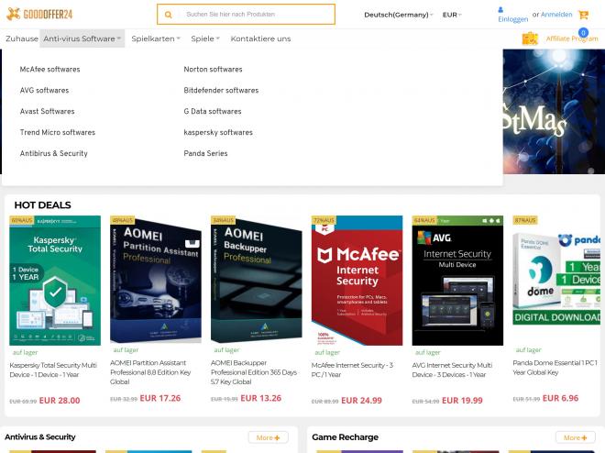The height and width of the screenshot is (453, 605).
Task: Click AOMEI Backupper Professional Edition title link
Action: [x=254, y=372]
